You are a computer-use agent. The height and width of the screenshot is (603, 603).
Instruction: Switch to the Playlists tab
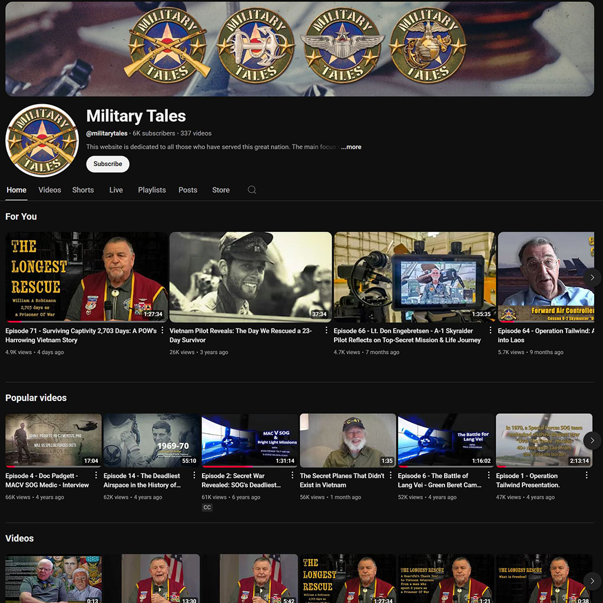pos(152,190)
